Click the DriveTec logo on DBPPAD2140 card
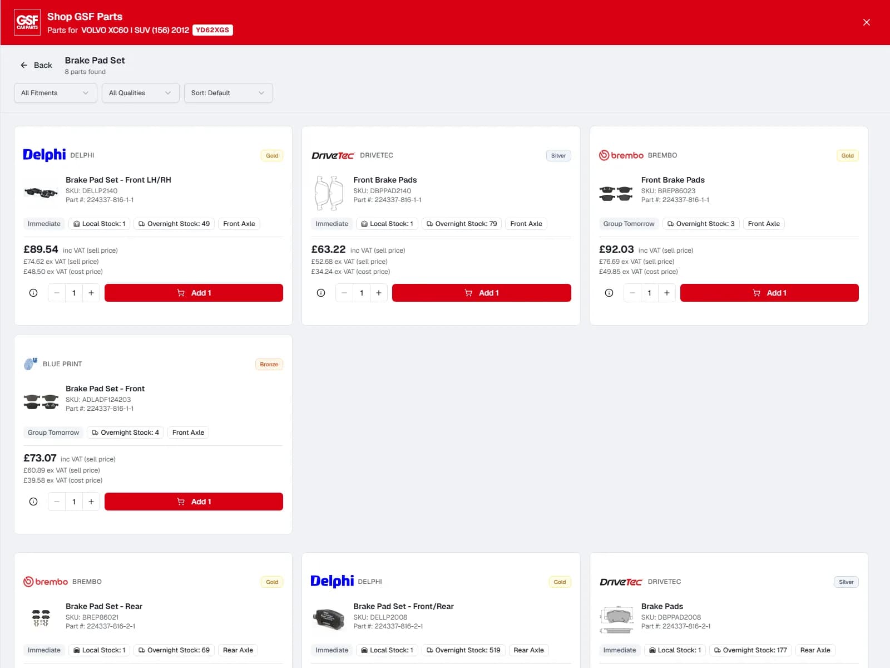 pos(333,155)
